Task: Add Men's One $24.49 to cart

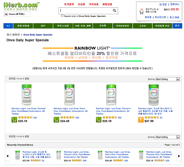Action: pos(56,120)
